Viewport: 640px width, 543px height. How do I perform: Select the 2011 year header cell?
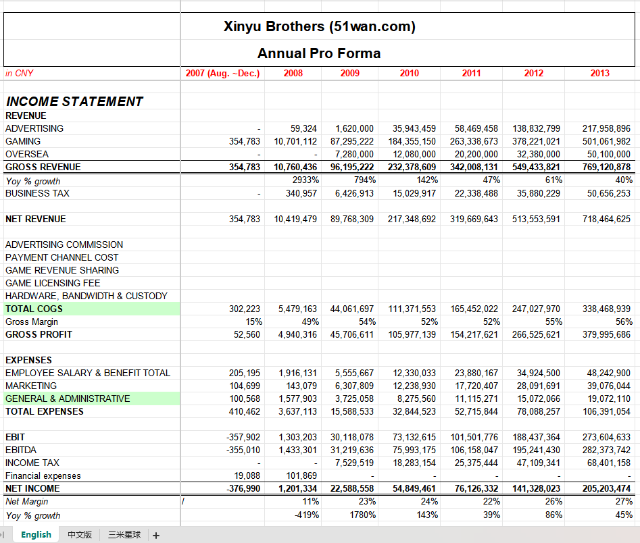pyautogui.click(x=471, y=74)
